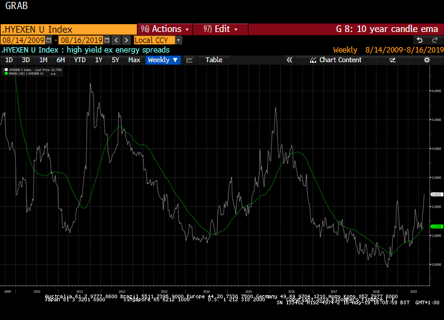The height and width of the screenshot is (320, 444).
Task: Shift date range forward with right arrow
Action: 126,40
